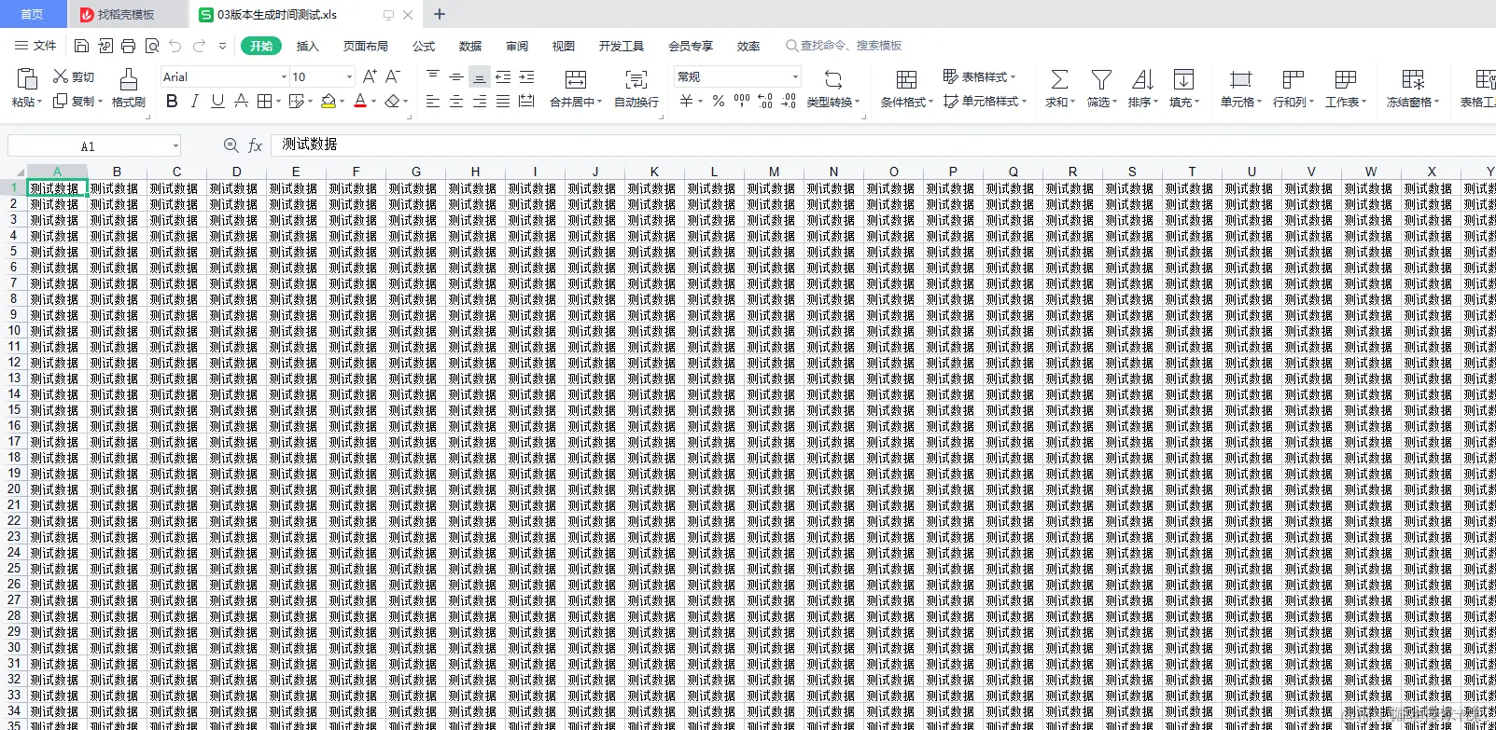Toggle bottom vertical alignment
Image resolution: width=1496 pixels, height=730 pixels.
tap(479, 76)
